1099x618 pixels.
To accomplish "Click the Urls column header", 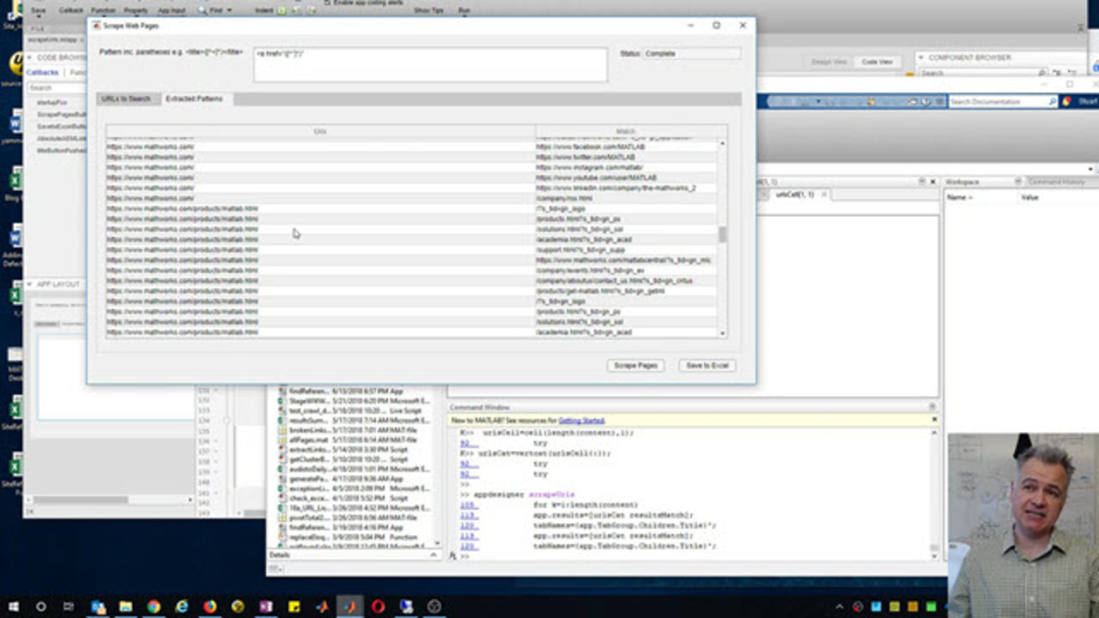I will click(320, 131).
